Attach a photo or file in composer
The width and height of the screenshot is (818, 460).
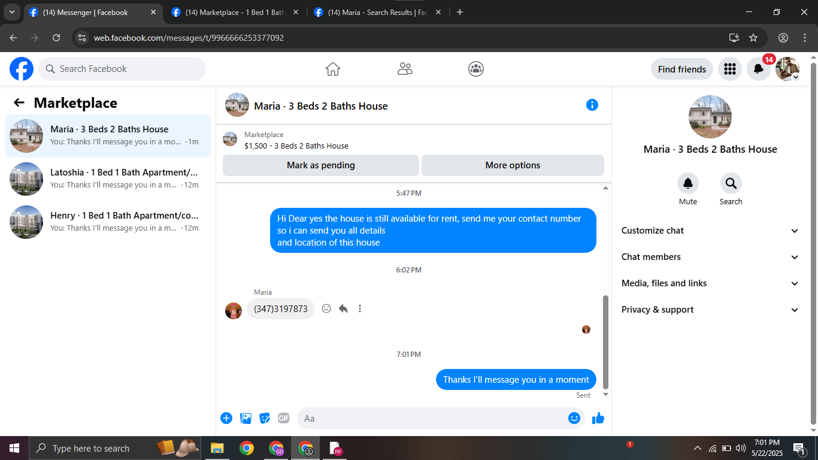point(246,418)
